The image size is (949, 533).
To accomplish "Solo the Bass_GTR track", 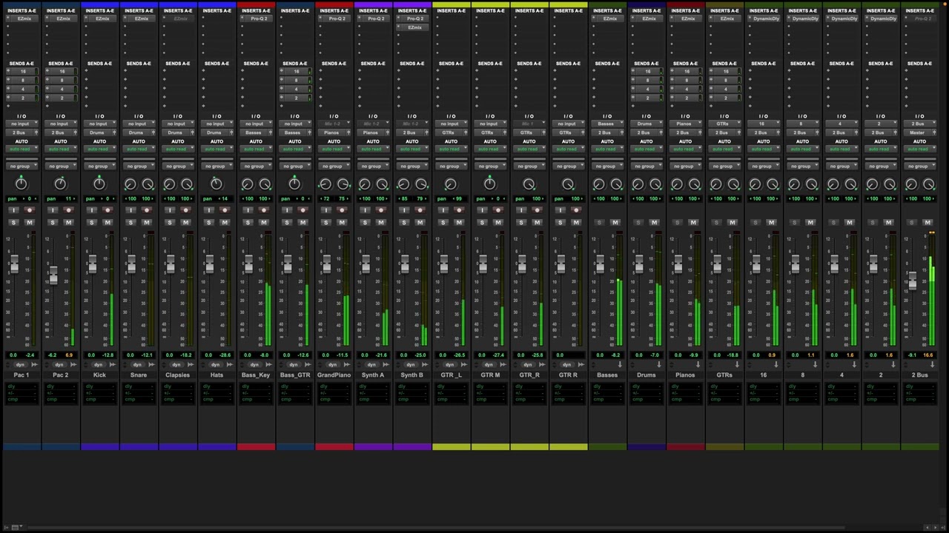I will point(286,222).
